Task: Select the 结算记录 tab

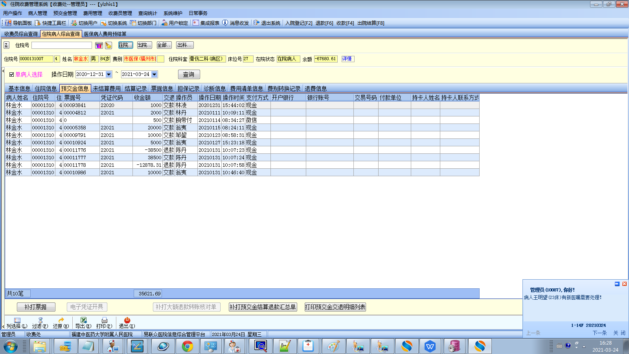Action: 136,88
